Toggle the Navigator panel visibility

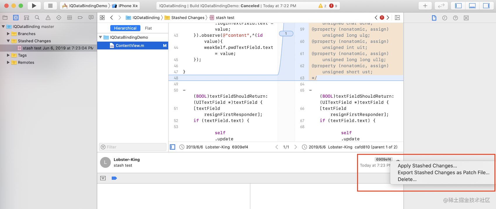458,6
